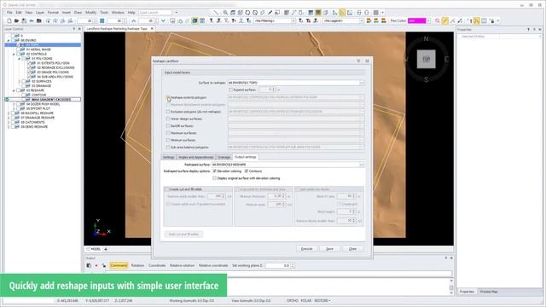Click the up-chevron icon beside numeric field

[x=134, y=20]
